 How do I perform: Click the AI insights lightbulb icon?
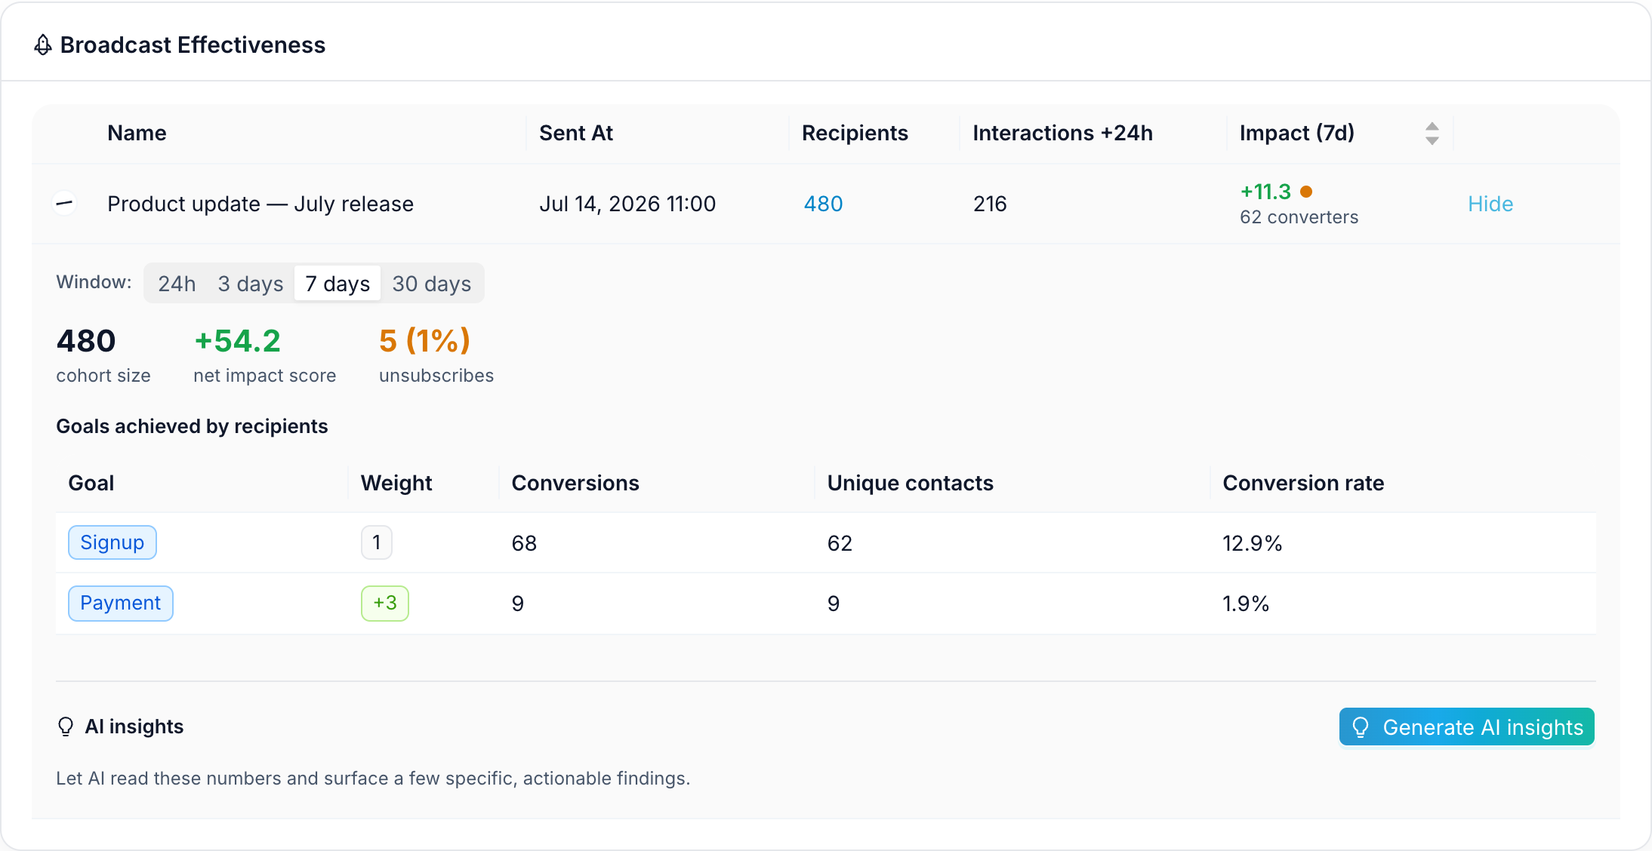(x=66, y=727)
